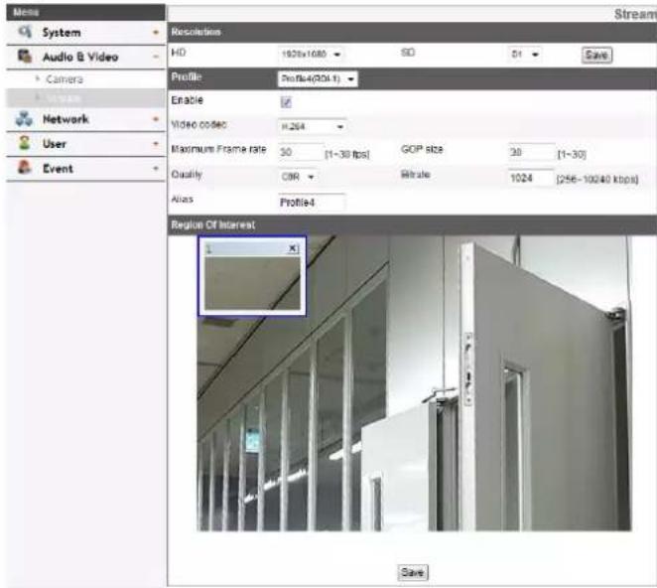Close the region of interest box 1

pyautogui.click(x=294, y=248)
